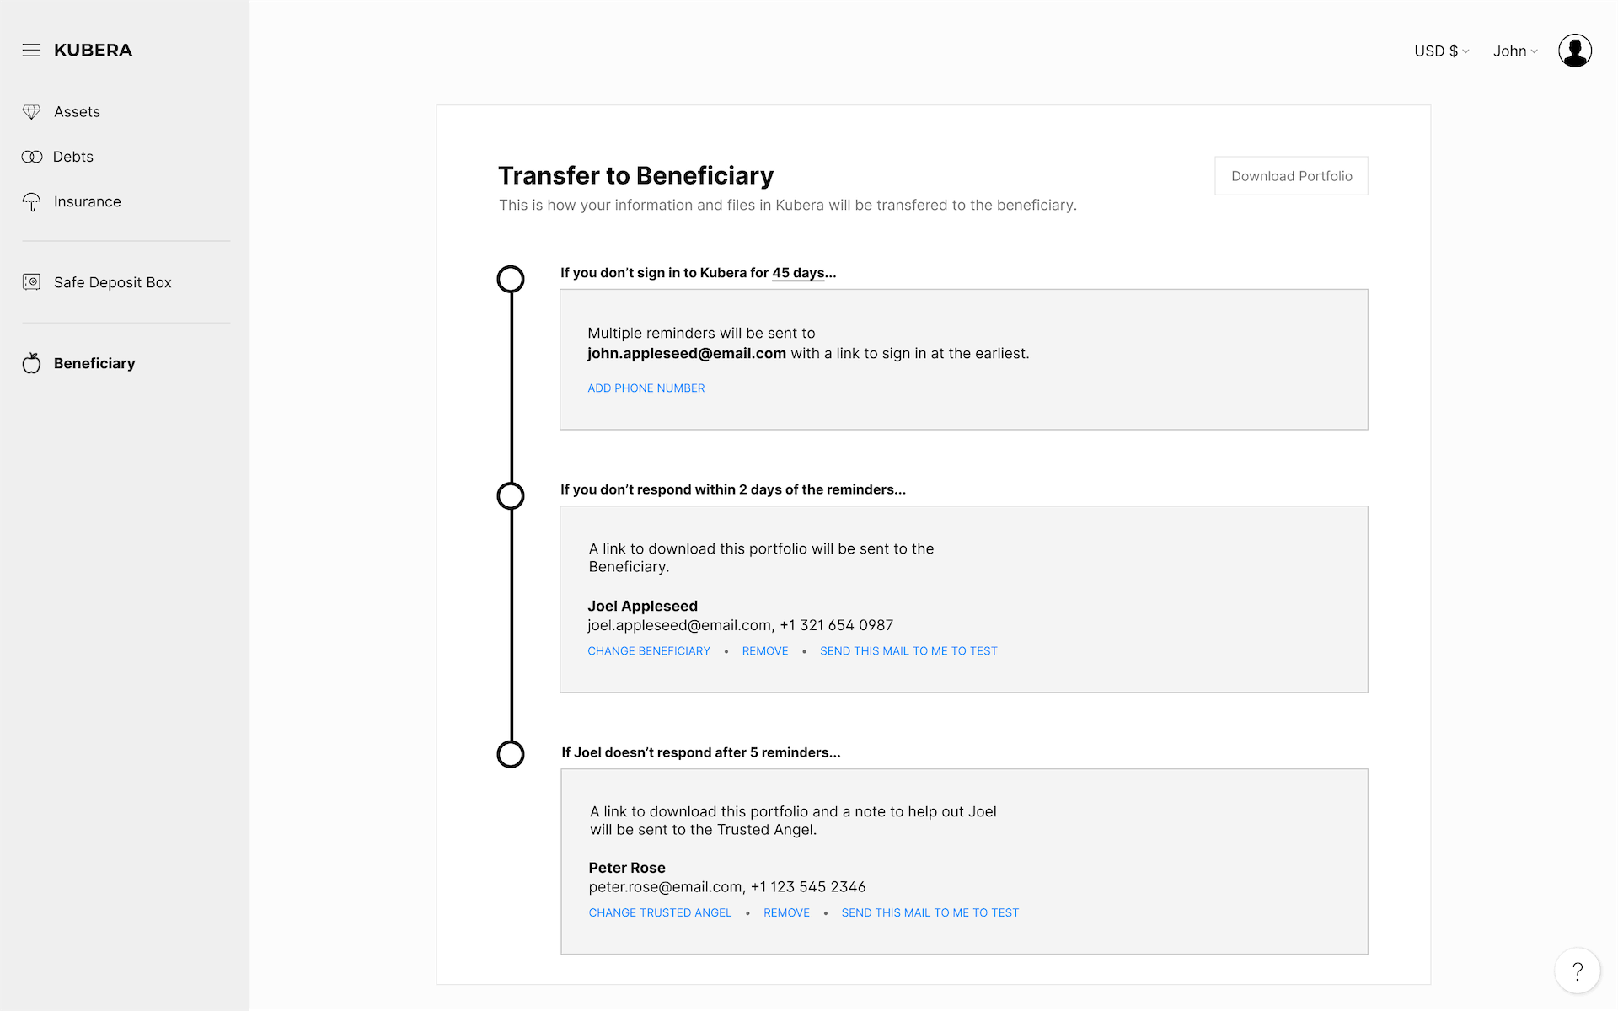Open the user profile avatar
The image size is (1618, 1011).
(x=1574, y=51)
